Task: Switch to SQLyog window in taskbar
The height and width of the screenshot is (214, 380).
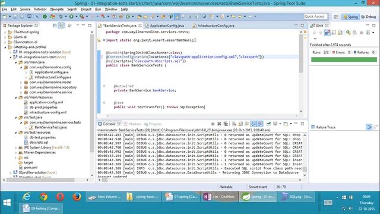Action: (296, 197)
